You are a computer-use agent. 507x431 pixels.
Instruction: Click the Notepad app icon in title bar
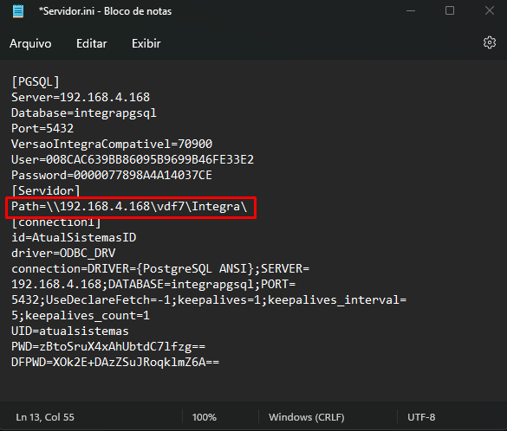[18, 11]
